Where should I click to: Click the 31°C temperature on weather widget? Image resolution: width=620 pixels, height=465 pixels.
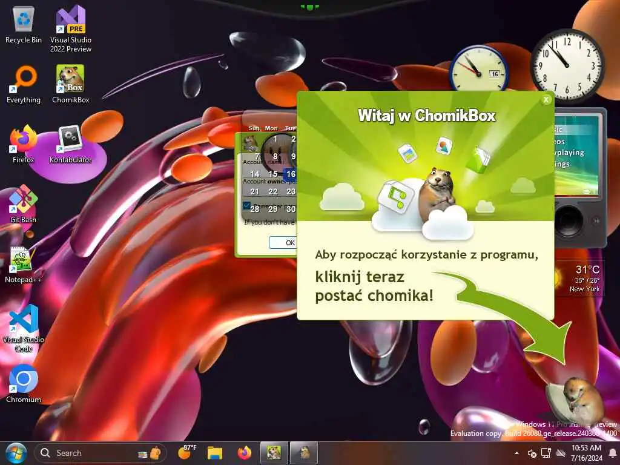point(587,269)
